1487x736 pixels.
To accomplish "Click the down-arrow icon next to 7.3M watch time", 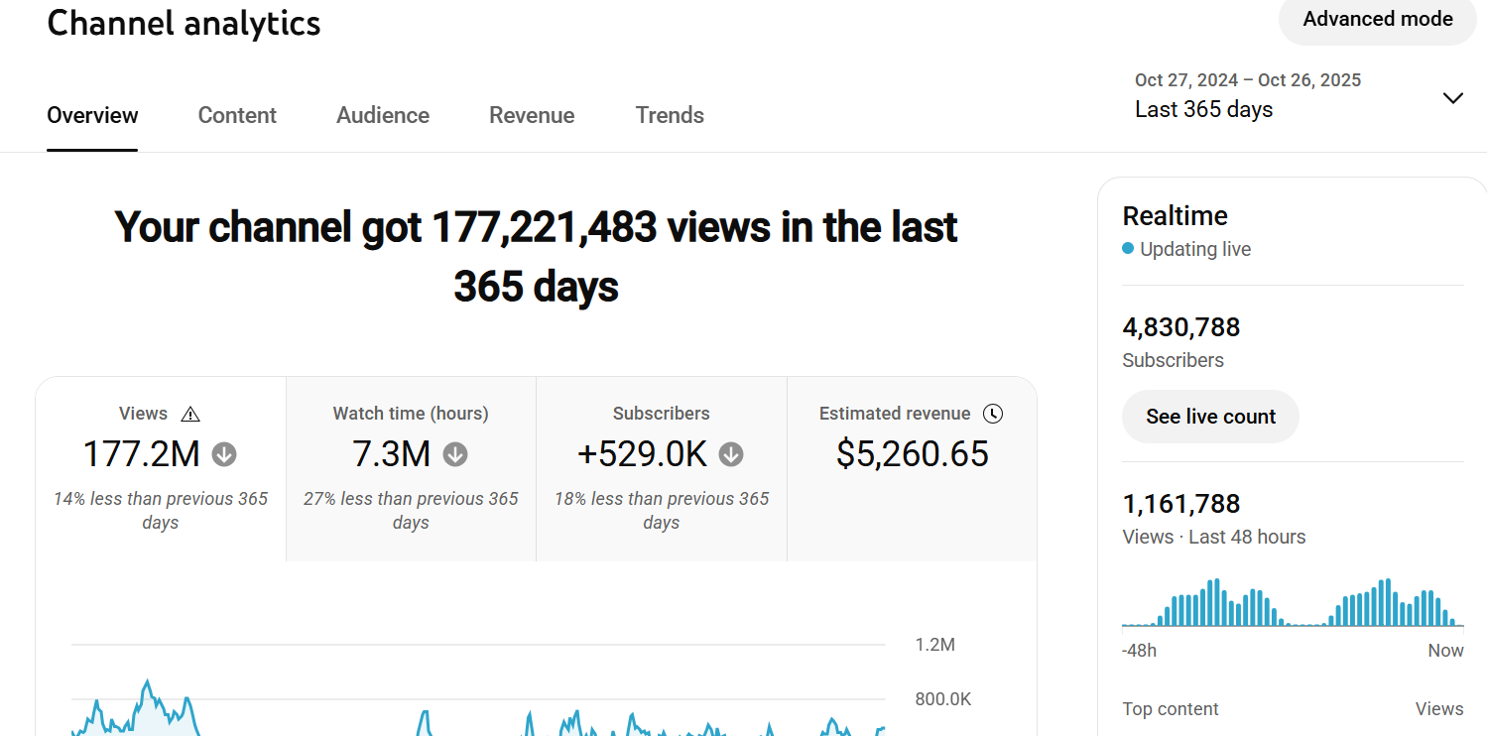I will click(455, 454).
